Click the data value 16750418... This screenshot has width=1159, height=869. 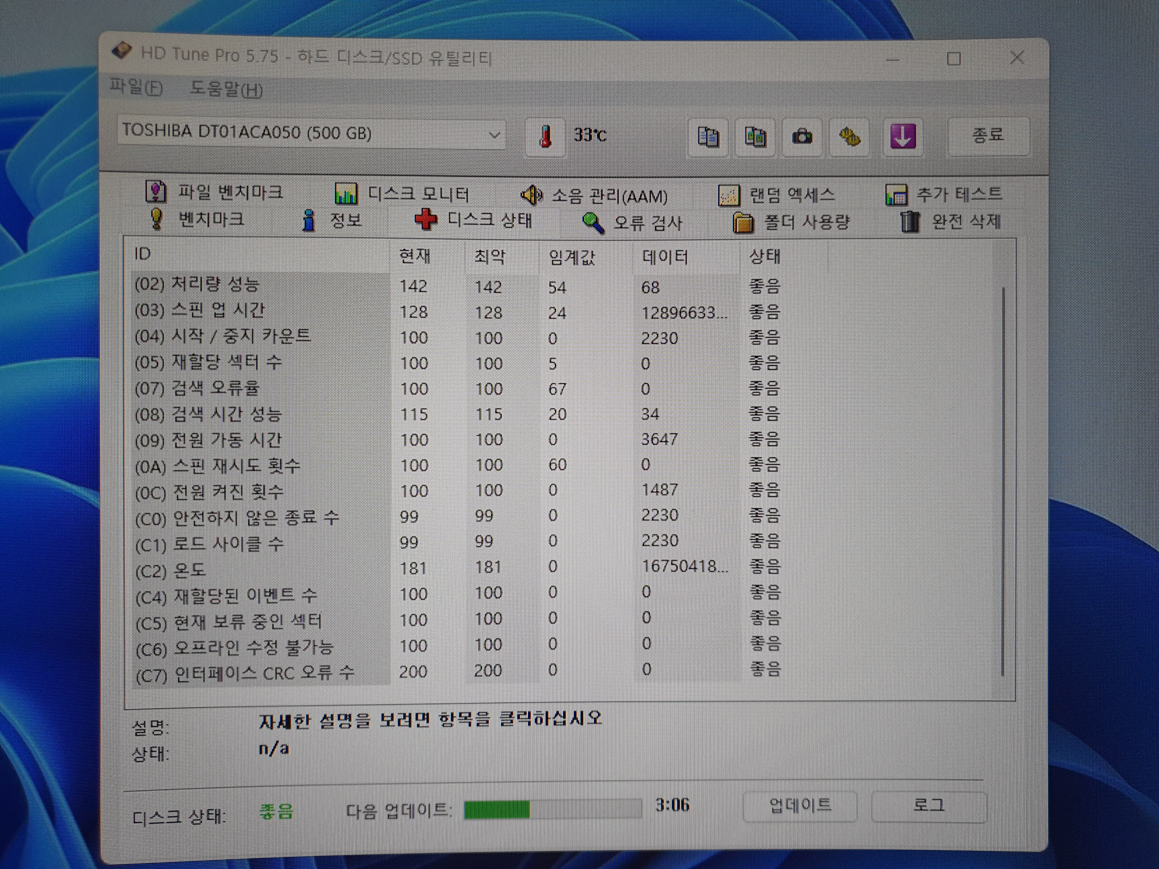coord(685,566)
